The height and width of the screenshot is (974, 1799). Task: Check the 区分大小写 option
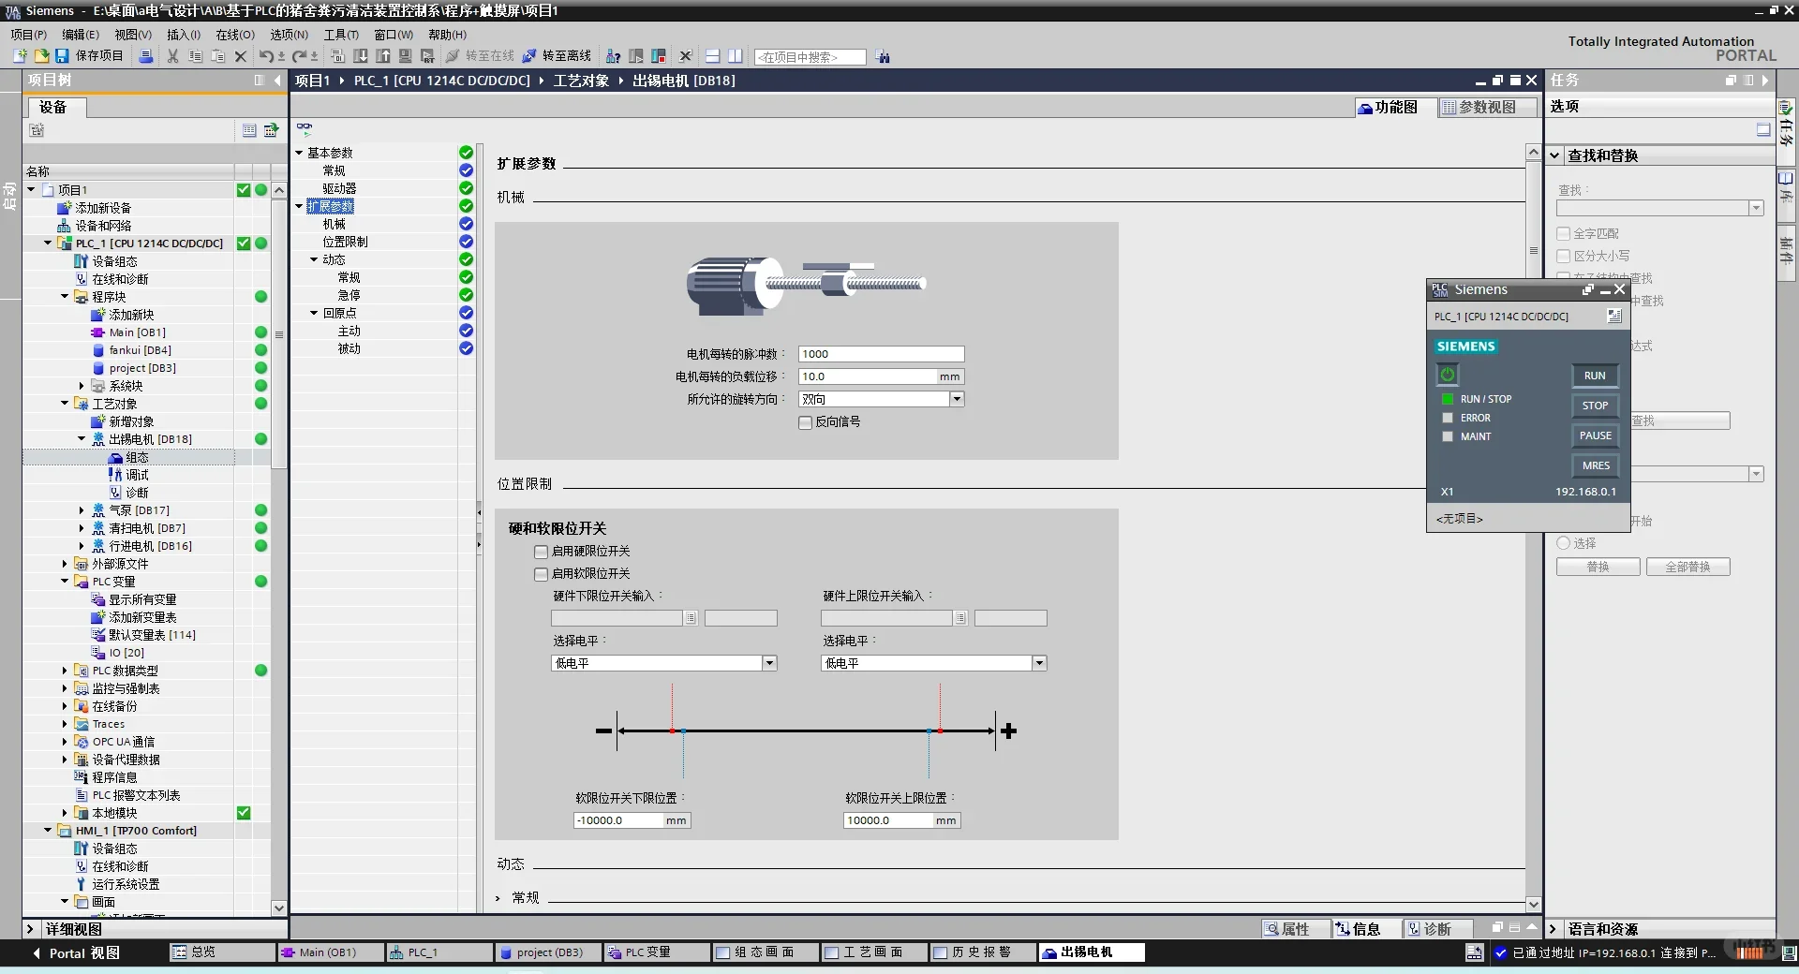pyautogui.click(x=1563, y=257)
